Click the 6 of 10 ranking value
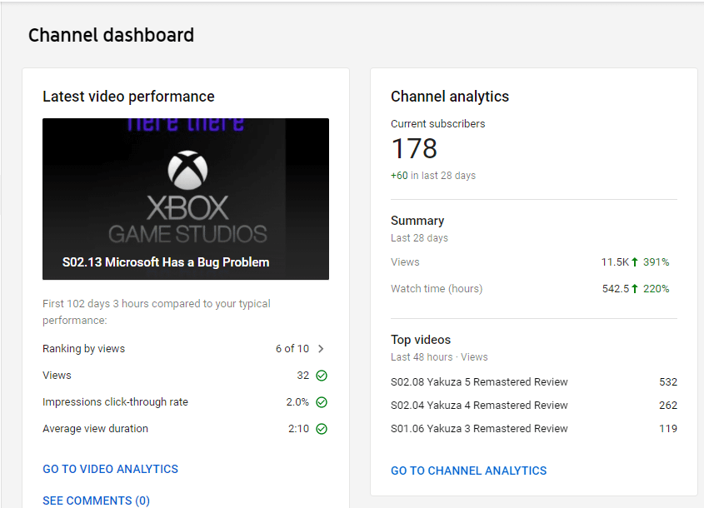The image size is (704, 508). tap(292, 349)
